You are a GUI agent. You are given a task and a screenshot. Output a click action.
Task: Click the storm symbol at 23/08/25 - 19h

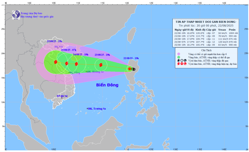pyautogui.click(x=101, y=65)
